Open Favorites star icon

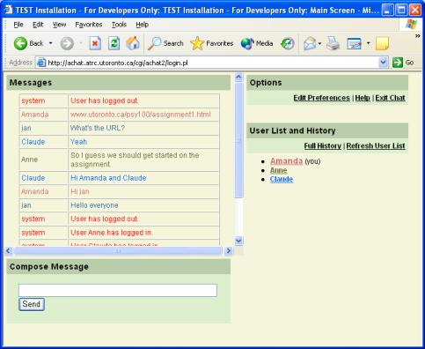tap(197, 43)
